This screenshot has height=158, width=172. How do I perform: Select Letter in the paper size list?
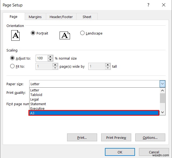[94, 90]
